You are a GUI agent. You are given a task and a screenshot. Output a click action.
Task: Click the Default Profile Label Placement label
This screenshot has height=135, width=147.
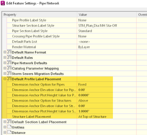click(36, 79)
